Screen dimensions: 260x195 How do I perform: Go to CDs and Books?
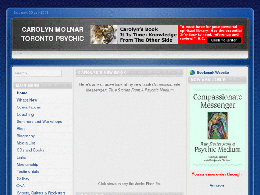[30, 150]
